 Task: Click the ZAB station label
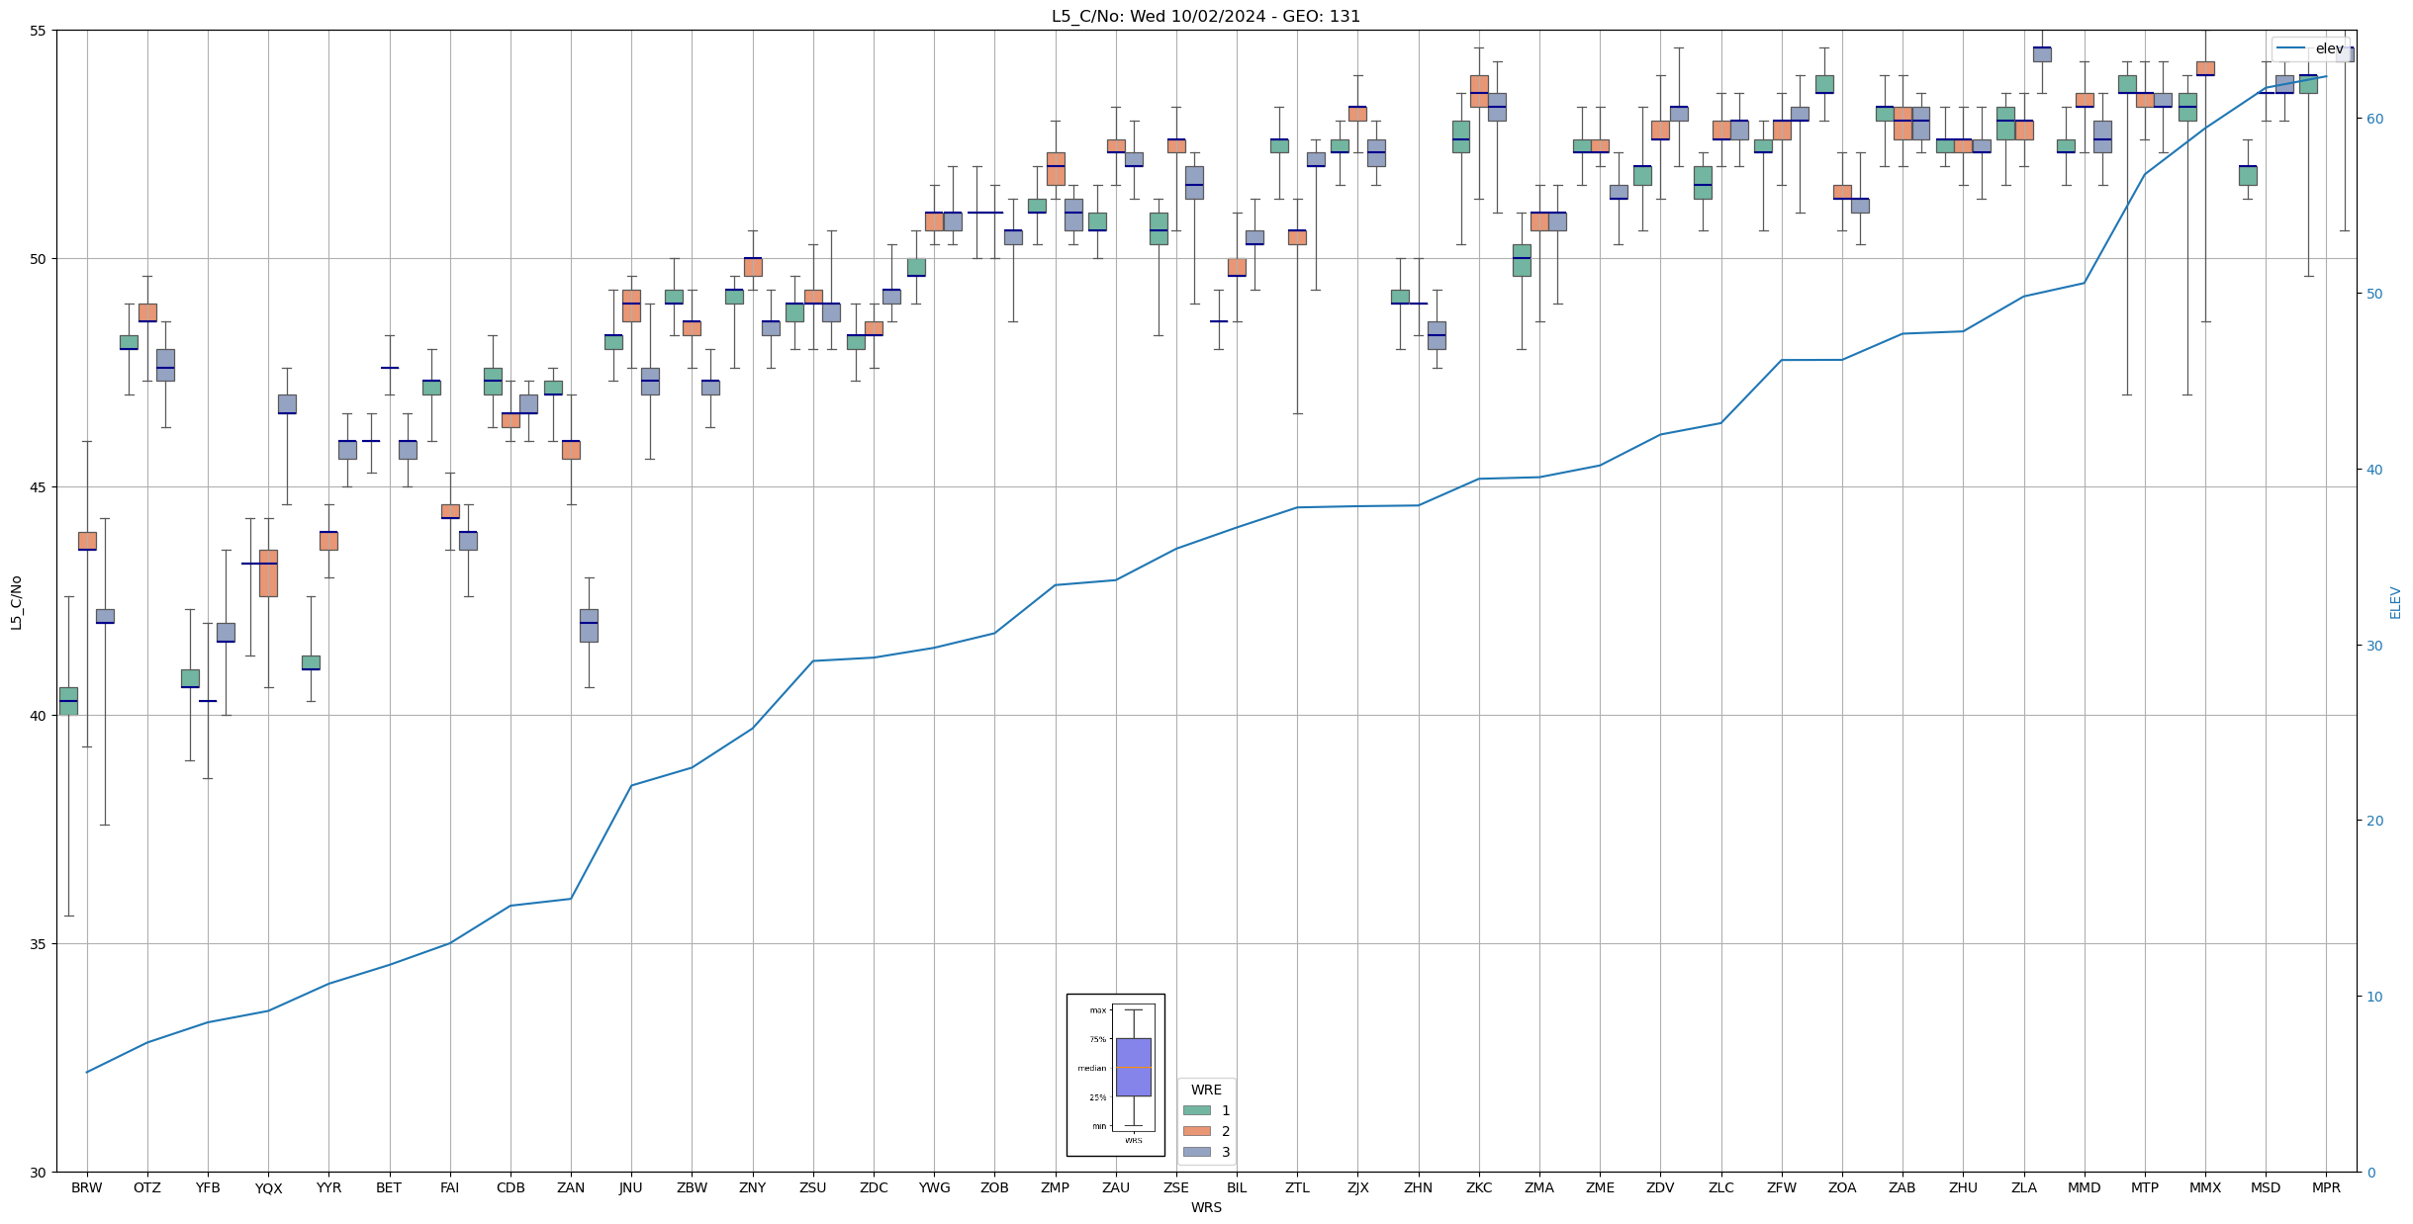1903,1187
